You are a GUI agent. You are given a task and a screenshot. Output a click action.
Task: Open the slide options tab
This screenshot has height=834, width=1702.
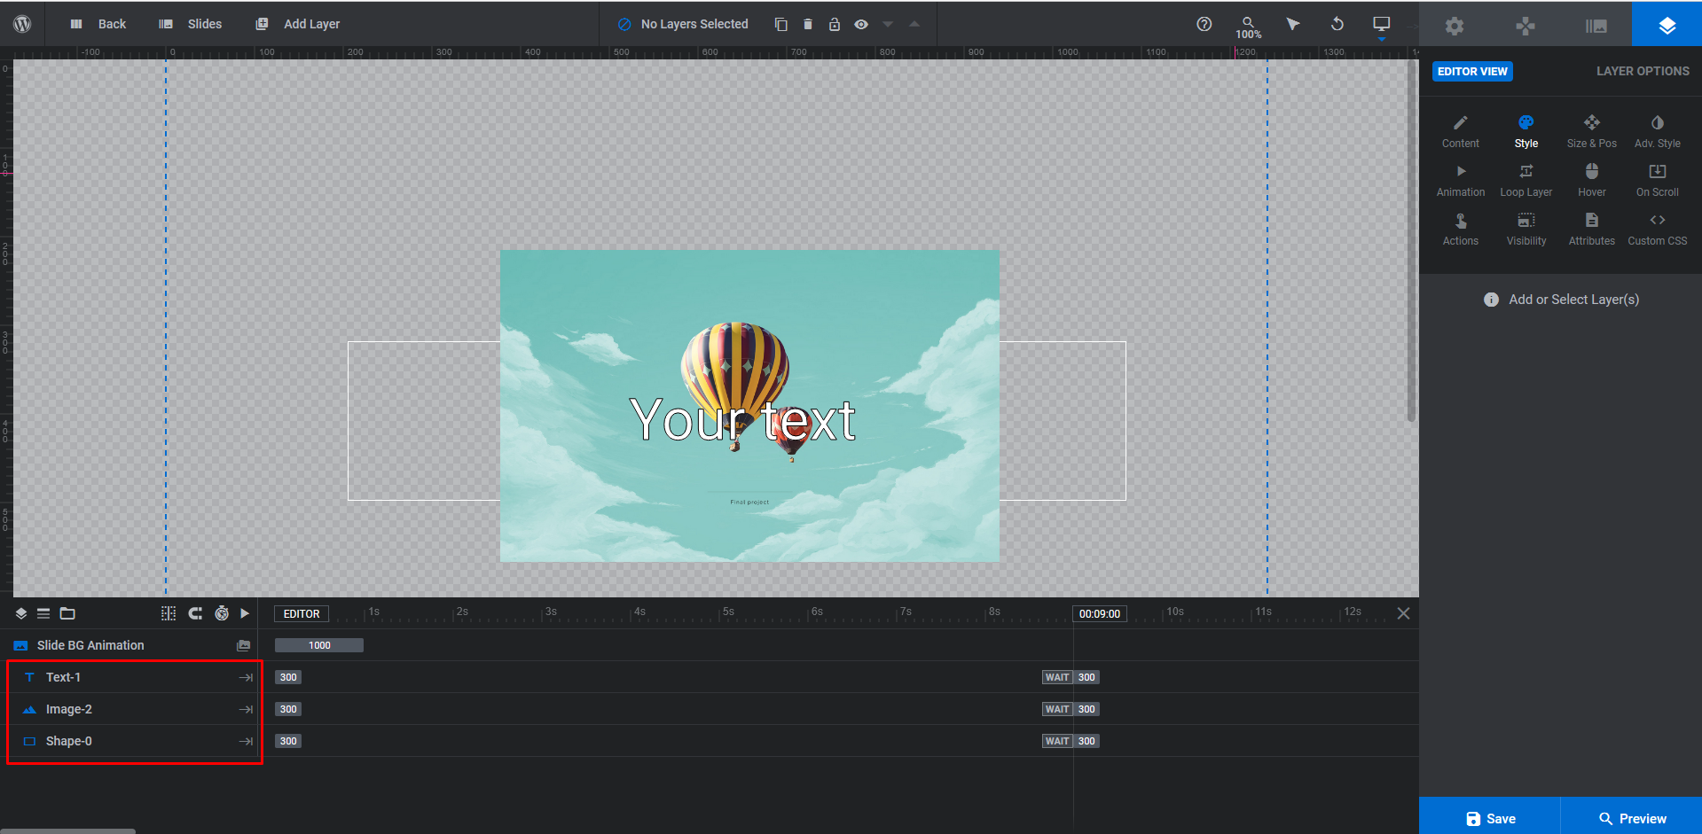[1596, 26]
